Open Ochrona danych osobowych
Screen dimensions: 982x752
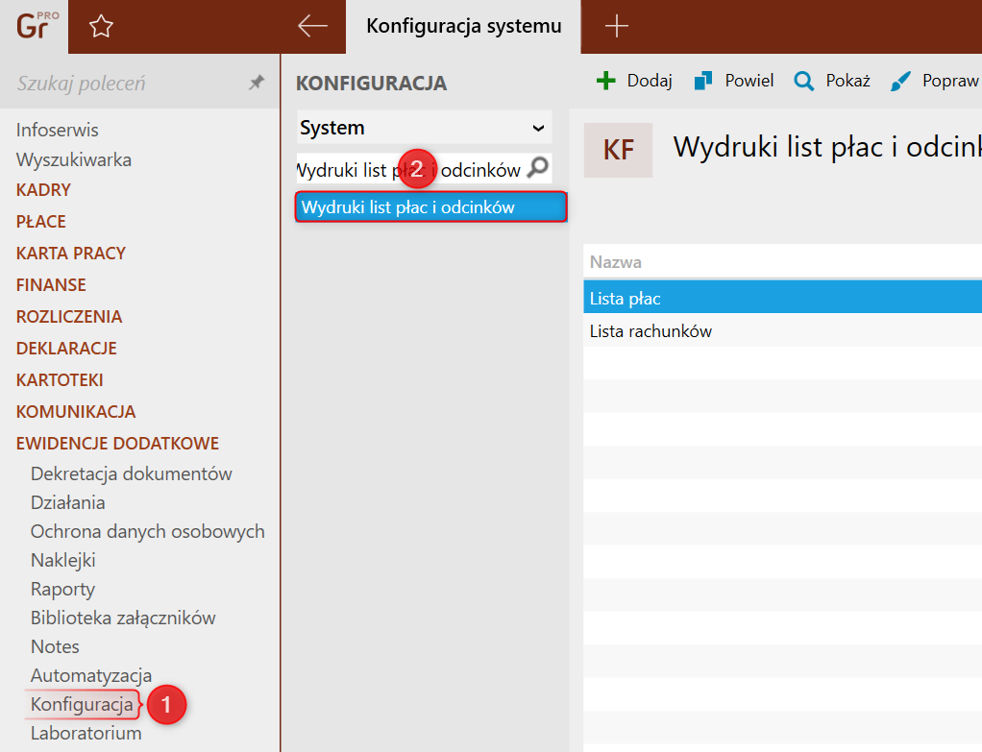[148, 532]
